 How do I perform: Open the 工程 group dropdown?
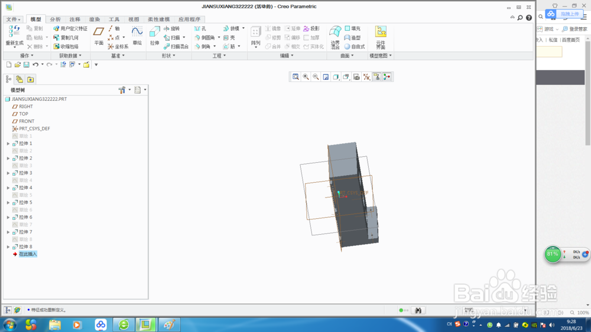(219, 55)
